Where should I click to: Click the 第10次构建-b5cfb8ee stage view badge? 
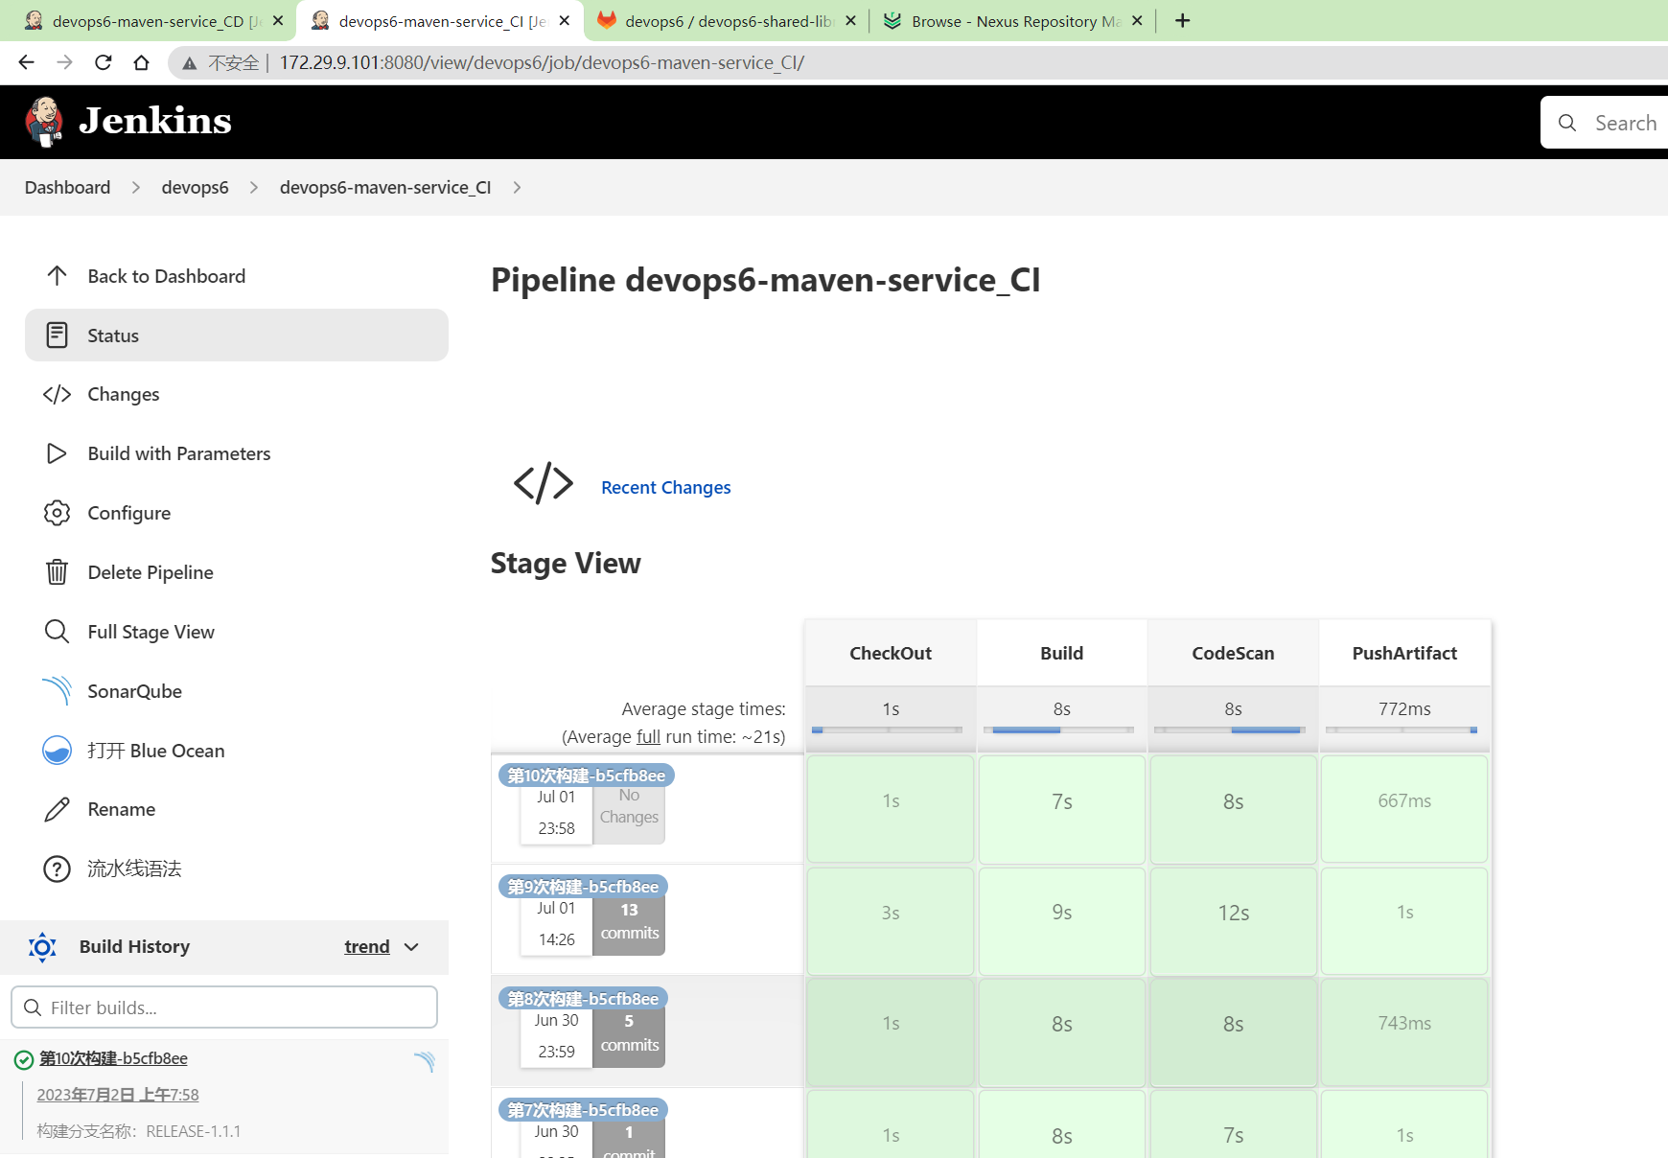587,776
